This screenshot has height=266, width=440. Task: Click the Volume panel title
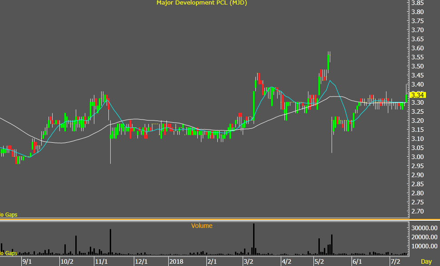pos(202,226)
